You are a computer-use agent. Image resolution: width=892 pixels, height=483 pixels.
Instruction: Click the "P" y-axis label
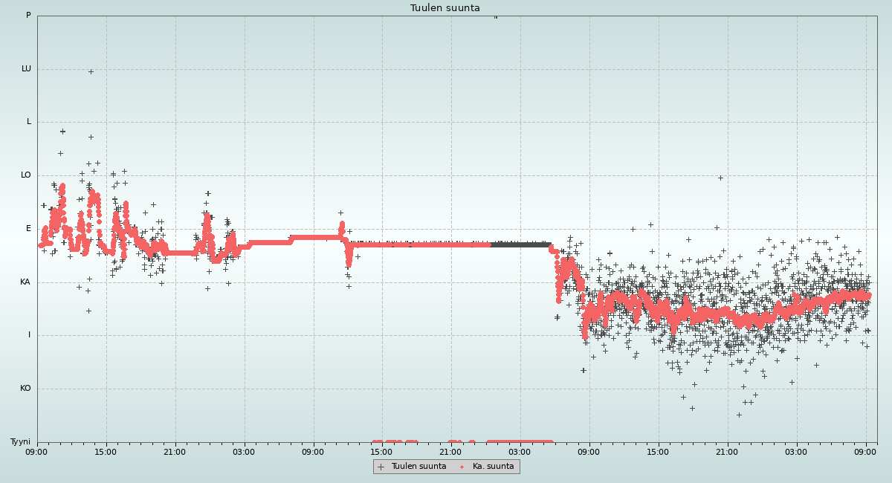click(x=28, y=16)
